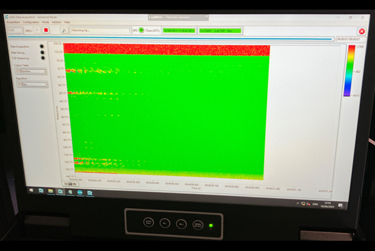Click the -4474 colour scale minimum label

tap(356, 95)
